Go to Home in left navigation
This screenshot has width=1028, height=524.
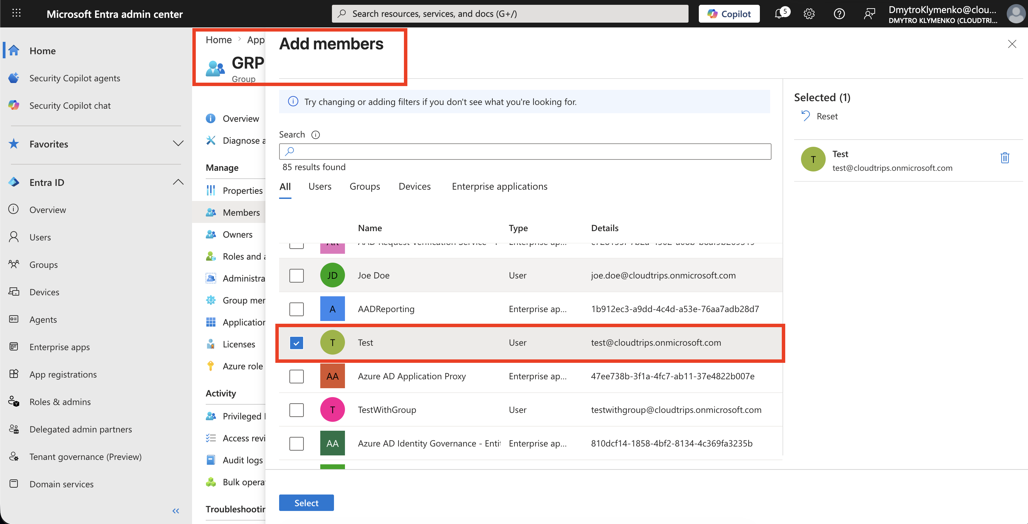click(42, 51)
